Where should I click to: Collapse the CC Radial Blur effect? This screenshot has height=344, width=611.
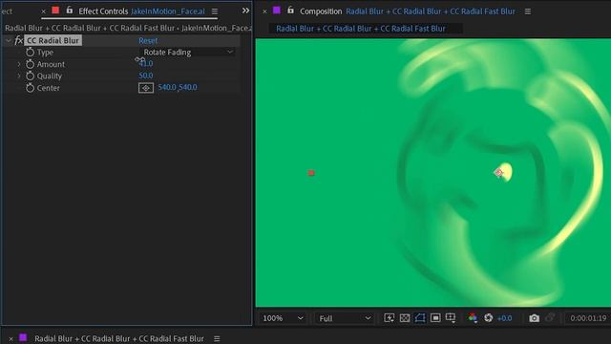[9, 40]
